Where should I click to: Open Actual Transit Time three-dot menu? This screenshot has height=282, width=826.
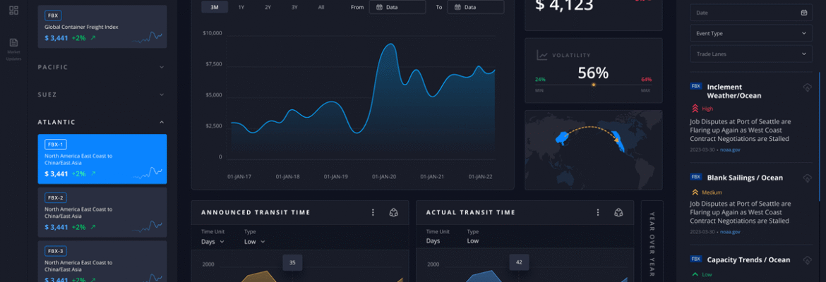pos(598,212)
